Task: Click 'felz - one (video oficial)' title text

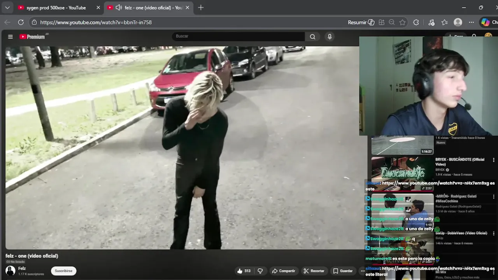Action: (32, 256)
